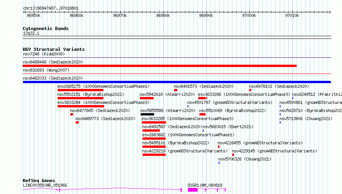342x194 pixels.
Task: Open variant nsv4501797 (gnomADStructuralVariants)
Action: point(230,102)
